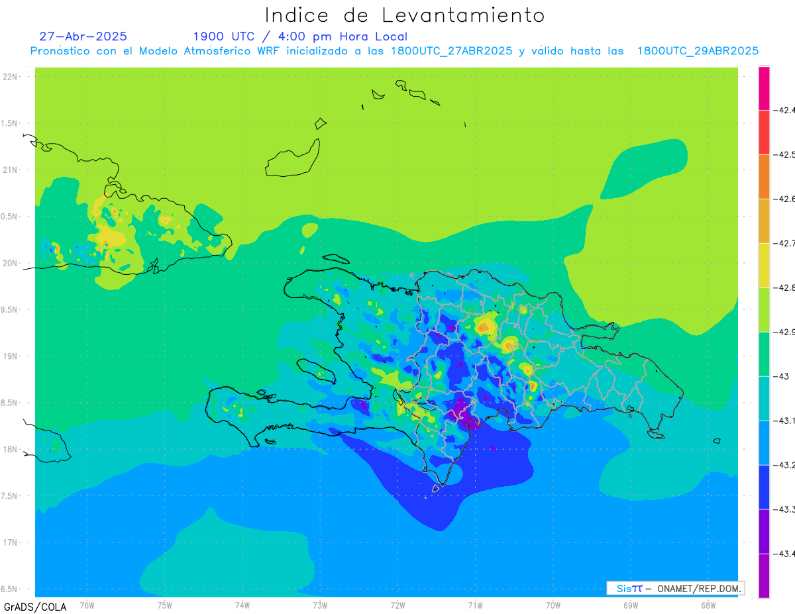The image size is (795, 614).
Task: Choose the purple swatch below -43.4
Action: (x=764, y=576)
